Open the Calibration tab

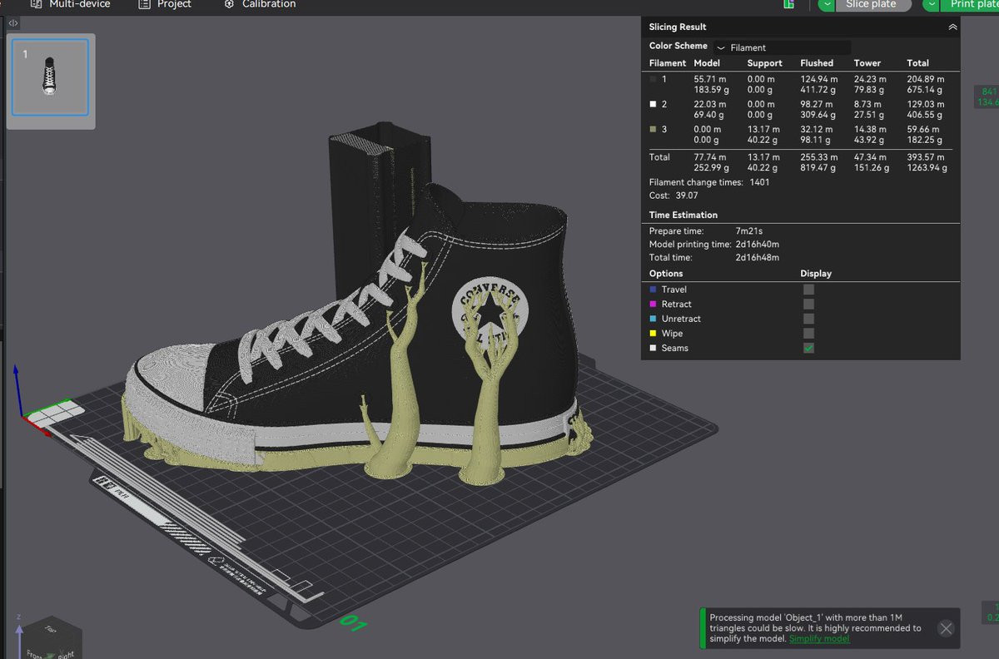pos(268,4)
